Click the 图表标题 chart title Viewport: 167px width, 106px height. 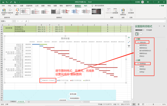[65, 38]
